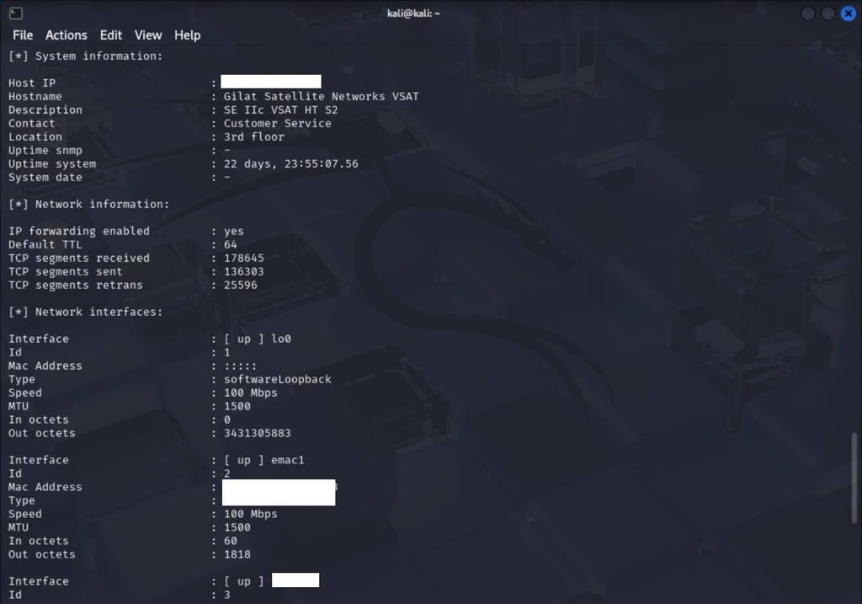Screen dimensions: 862x604
Task: Click the 'IP forwarding enabled' label
Action: [78, 231]
